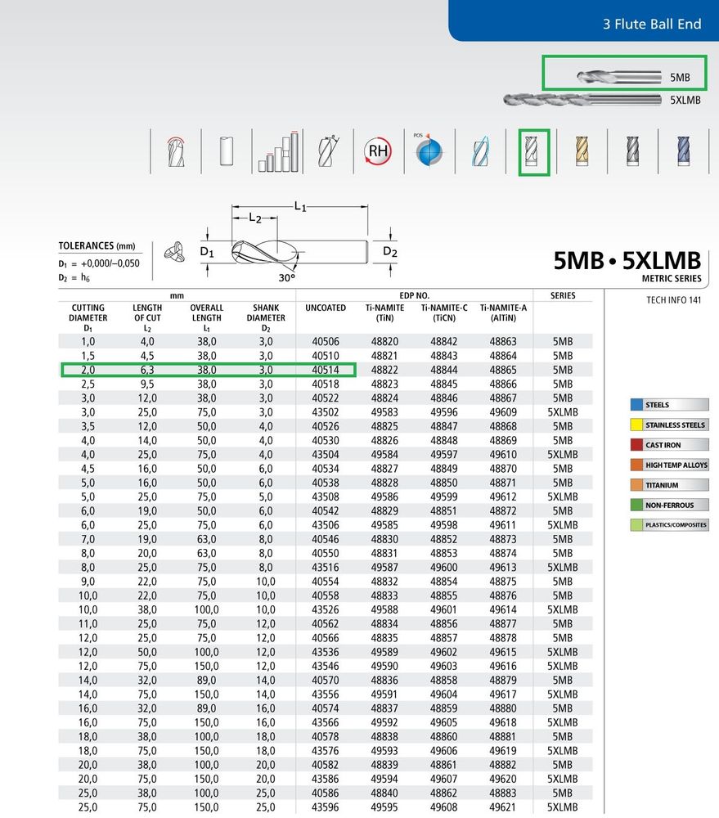Click the blue-outlined end mill icon
The image size is (719, 818).
(480, 152)
